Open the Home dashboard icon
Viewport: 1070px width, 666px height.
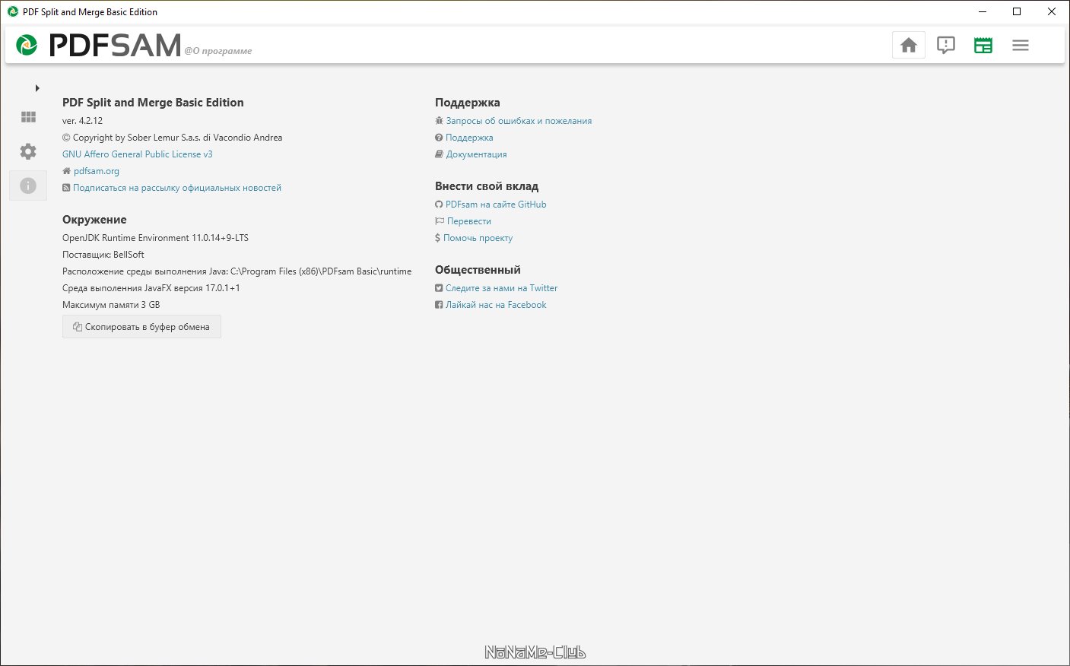click(909, 46)
